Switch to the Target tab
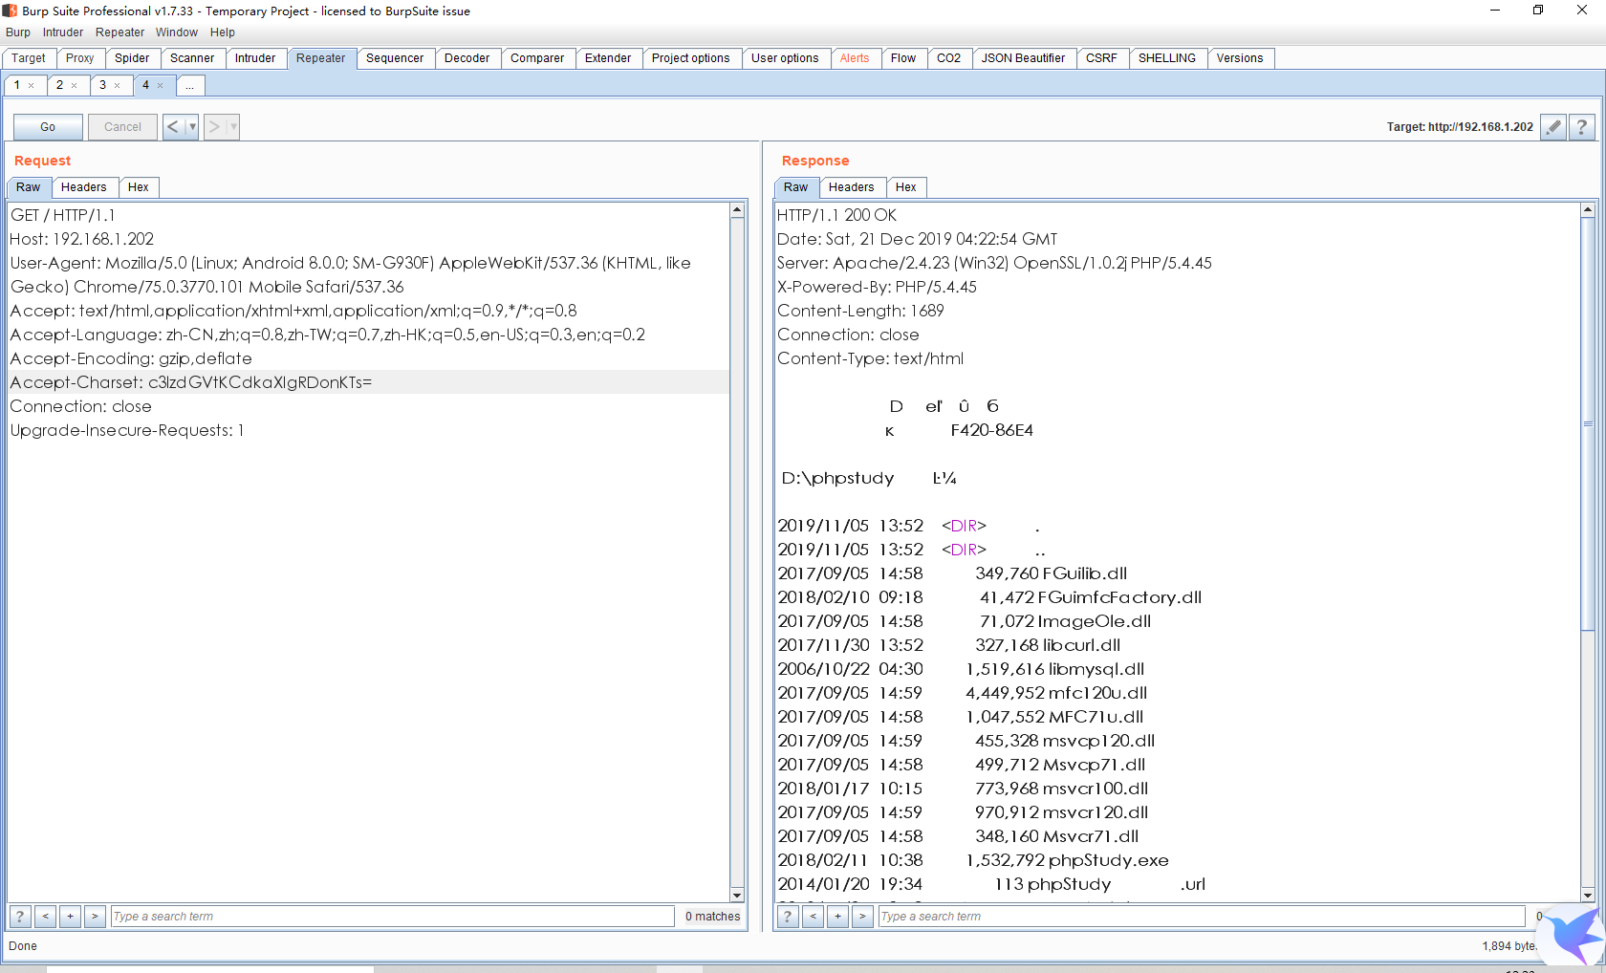The height and width of the screenshot is (973, 1606). 29,58
